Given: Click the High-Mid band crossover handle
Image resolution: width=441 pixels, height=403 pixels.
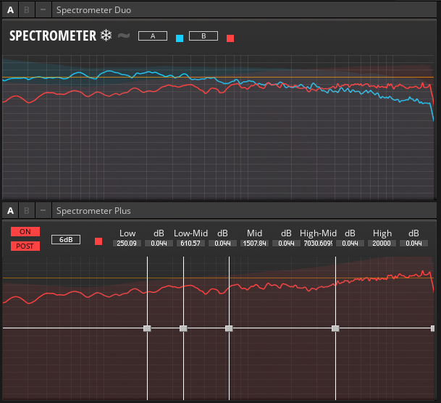Looking at the screenshot, I should (x=335, y=328).
